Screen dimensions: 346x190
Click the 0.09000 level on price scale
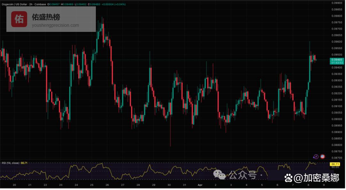(337, 119)
